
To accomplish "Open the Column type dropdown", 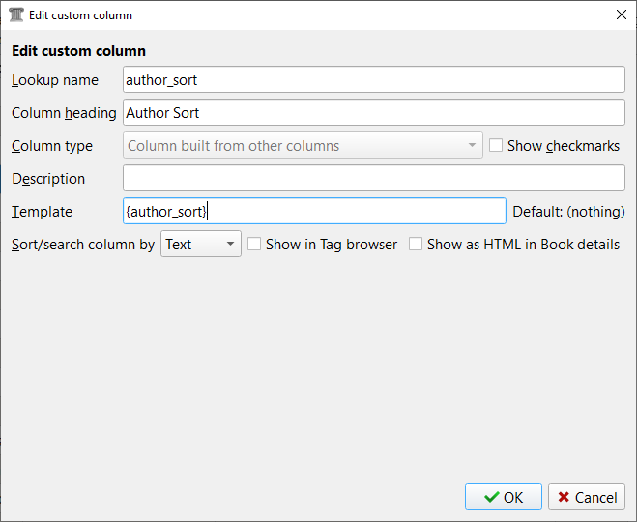I will point(303,146).
